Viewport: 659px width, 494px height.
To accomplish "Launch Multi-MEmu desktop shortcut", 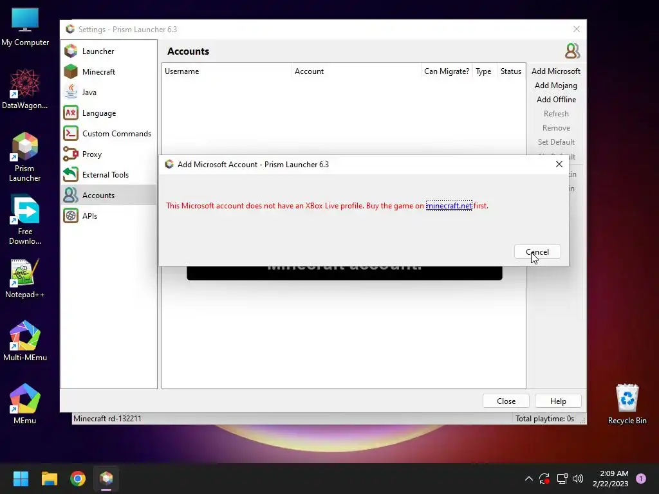I will tap(25, 341).
